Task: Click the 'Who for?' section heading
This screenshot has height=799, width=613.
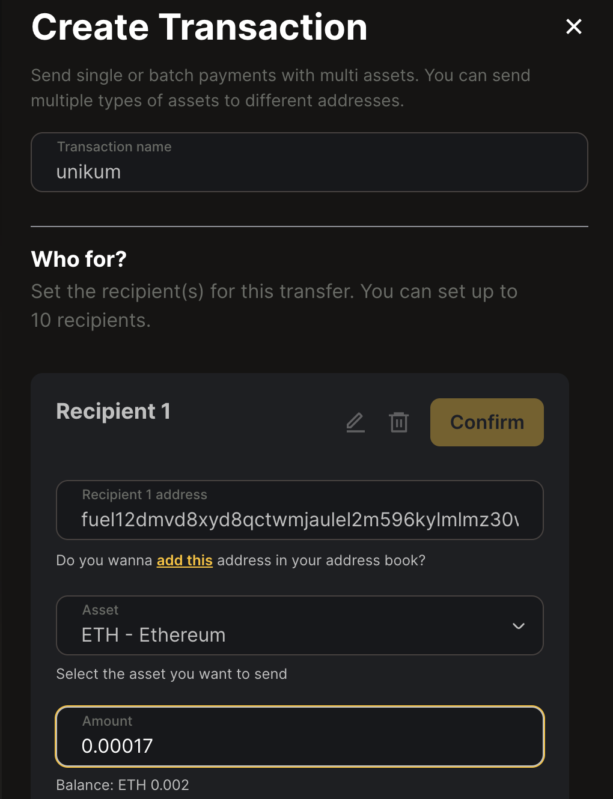Action: coord(79,260)
